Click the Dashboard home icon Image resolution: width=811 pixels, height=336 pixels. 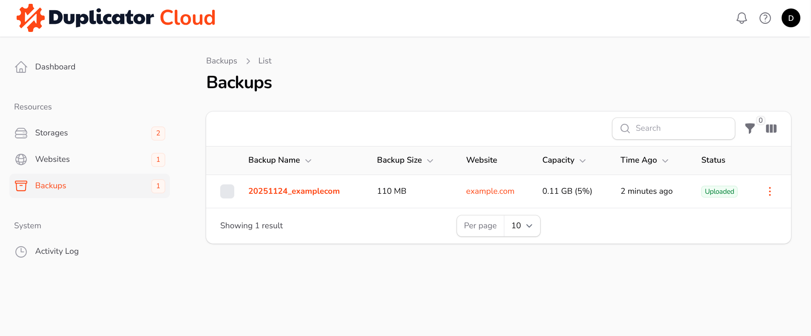pyautogui.click(x=21, y=67)
